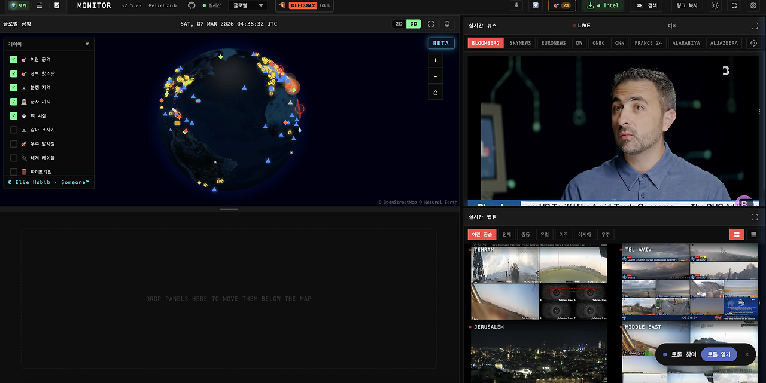Switch to the FRANCE 24 channel

(648, 43)
